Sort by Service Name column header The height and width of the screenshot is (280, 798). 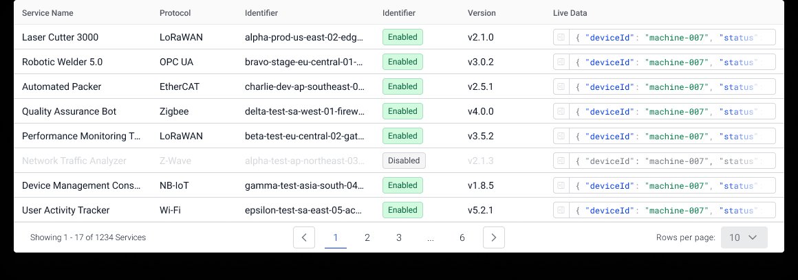tap(47, 13)
